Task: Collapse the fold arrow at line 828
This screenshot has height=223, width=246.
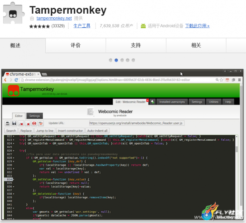Action: point(14,158)
